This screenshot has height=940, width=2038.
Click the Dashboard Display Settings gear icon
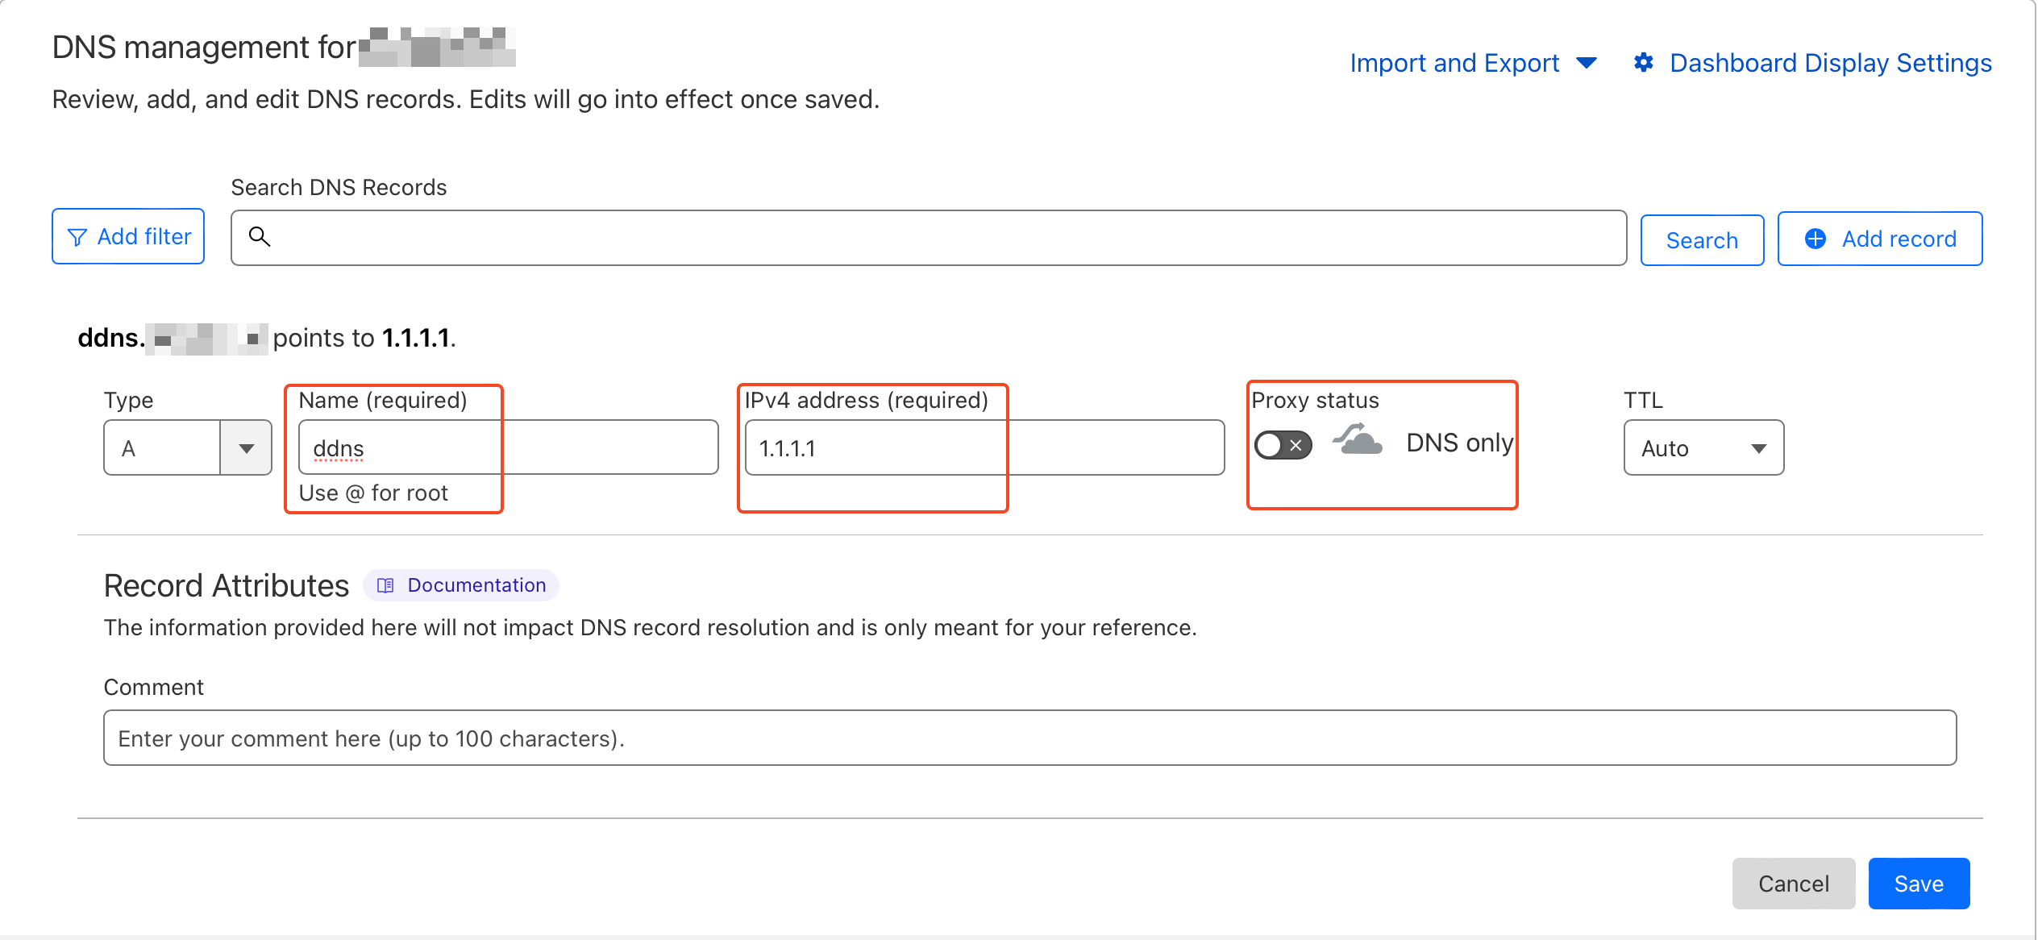pos(1644,63)
